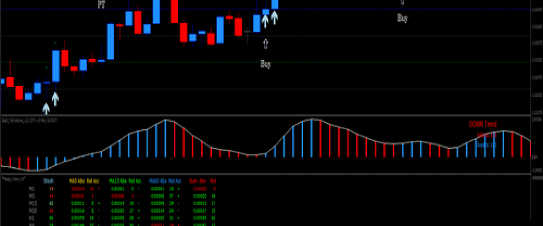Select the M5 timeframe row in the table

32,196
